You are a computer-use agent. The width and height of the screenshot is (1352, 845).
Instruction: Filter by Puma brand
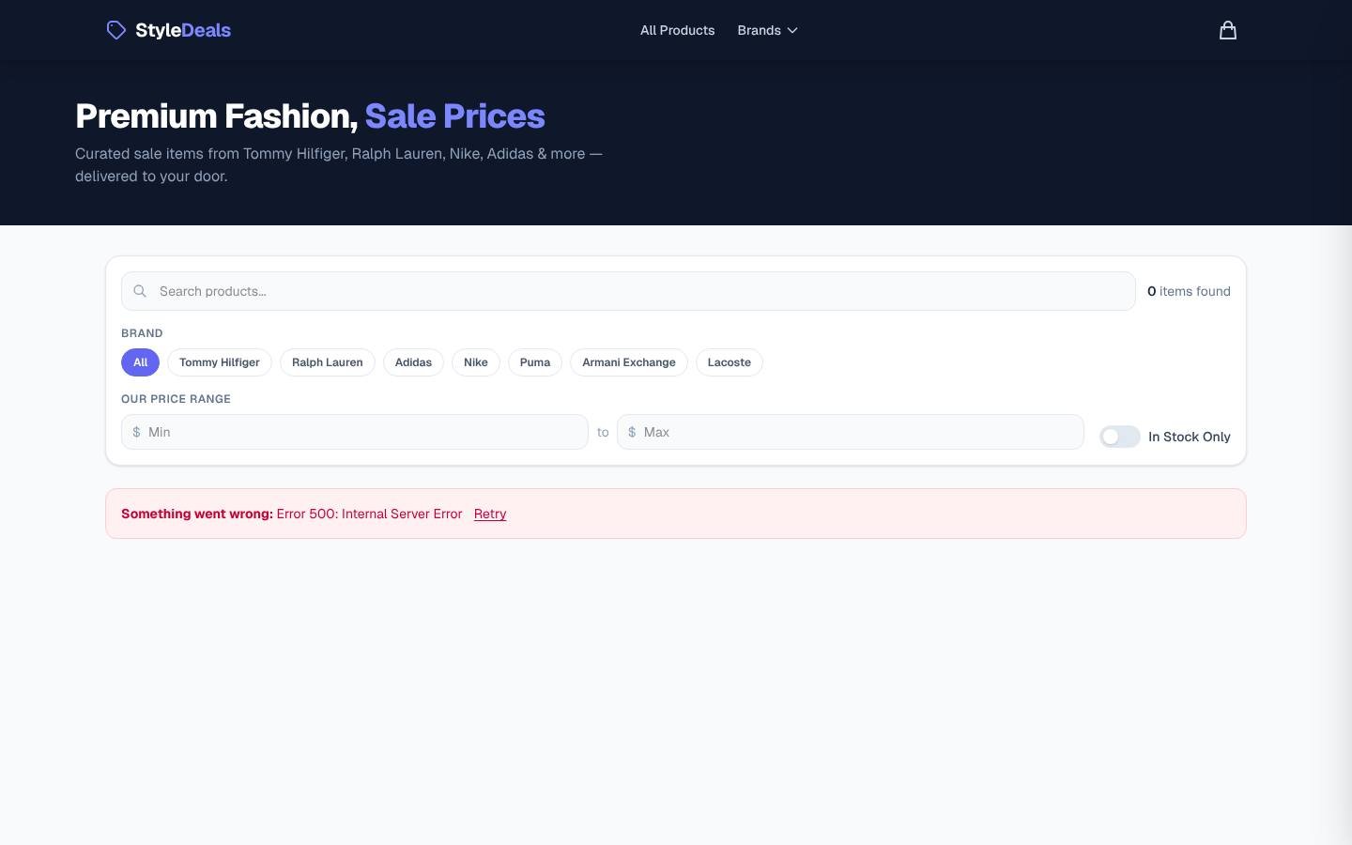(535, 362)
